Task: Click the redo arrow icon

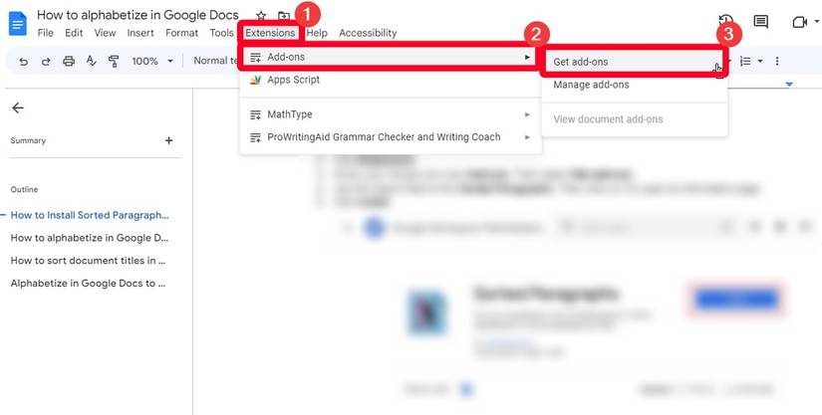Action: tap(46, 62)
